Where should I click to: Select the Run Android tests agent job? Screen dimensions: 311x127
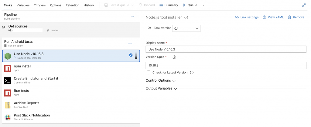coord(70,44)
